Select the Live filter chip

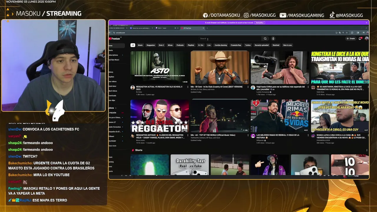(209, 45)
